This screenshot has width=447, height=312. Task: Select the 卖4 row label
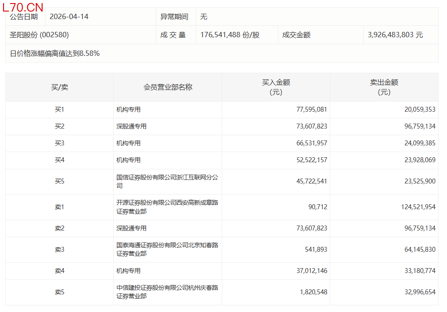(x=59, y=271)
